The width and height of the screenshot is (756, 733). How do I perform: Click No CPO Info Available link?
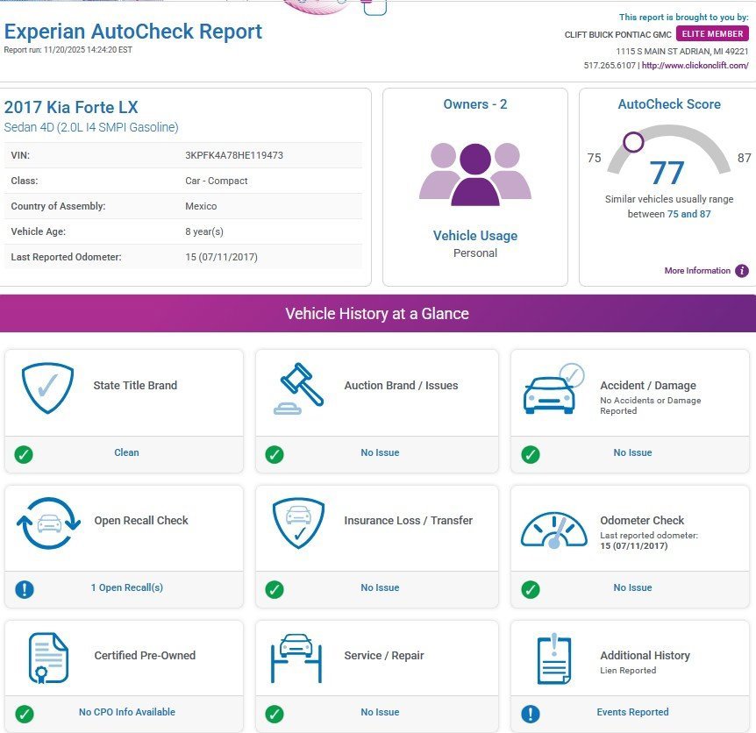click(x=127, y=712)
